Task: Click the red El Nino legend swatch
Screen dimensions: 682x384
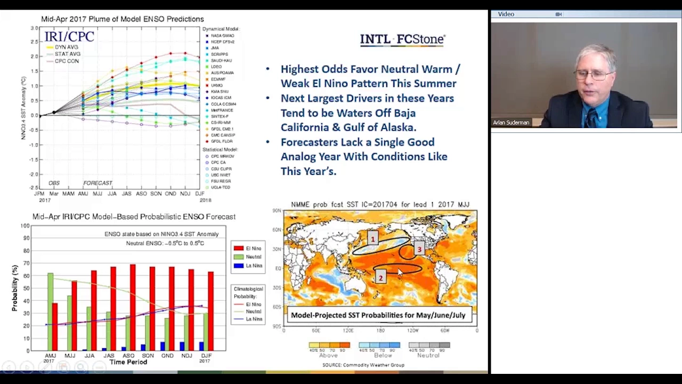Action: [238, 248]
